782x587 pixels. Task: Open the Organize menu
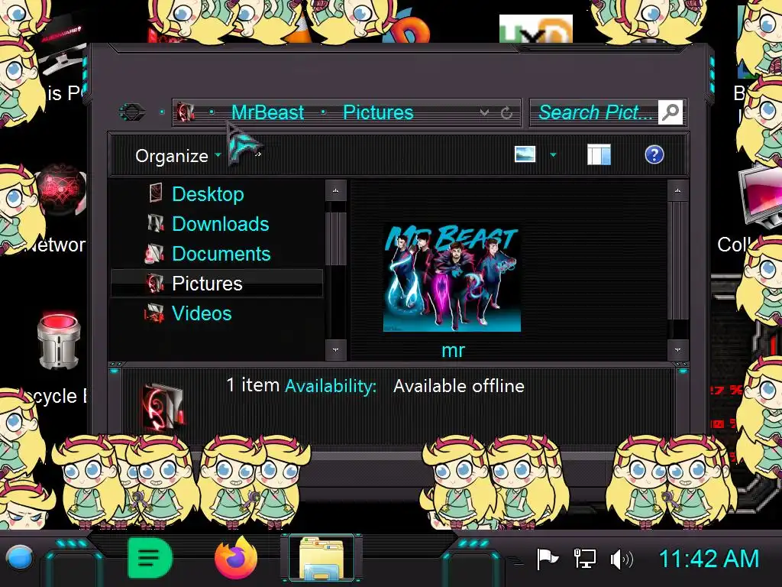click(x=172, y=156)
